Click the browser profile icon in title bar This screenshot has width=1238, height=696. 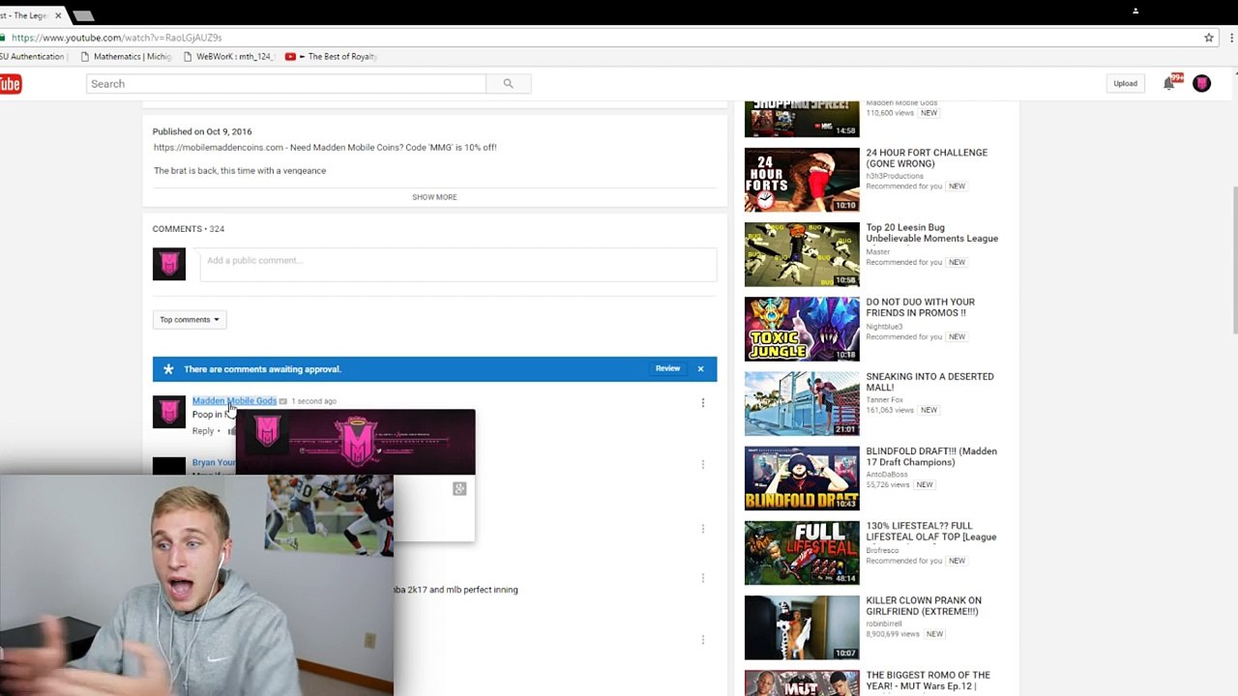pyautogui.click(x=1135, y=11)
